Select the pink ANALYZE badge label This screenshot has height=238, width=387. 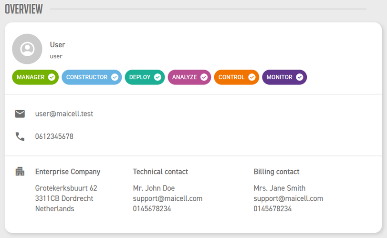pyautogui.click(x=184, y=77)
